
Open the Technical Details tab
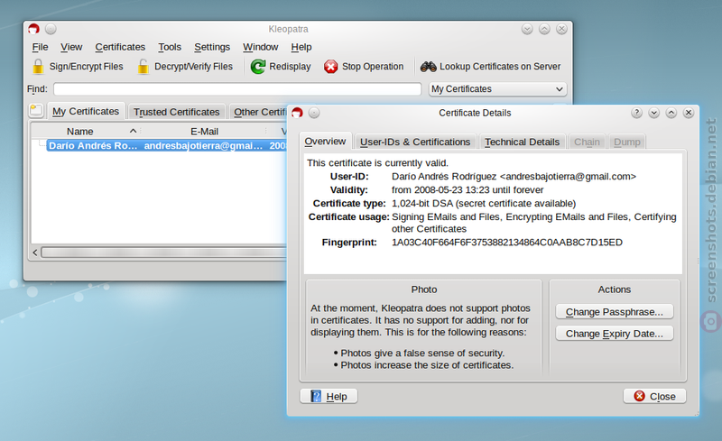click(x=522, y=142)
